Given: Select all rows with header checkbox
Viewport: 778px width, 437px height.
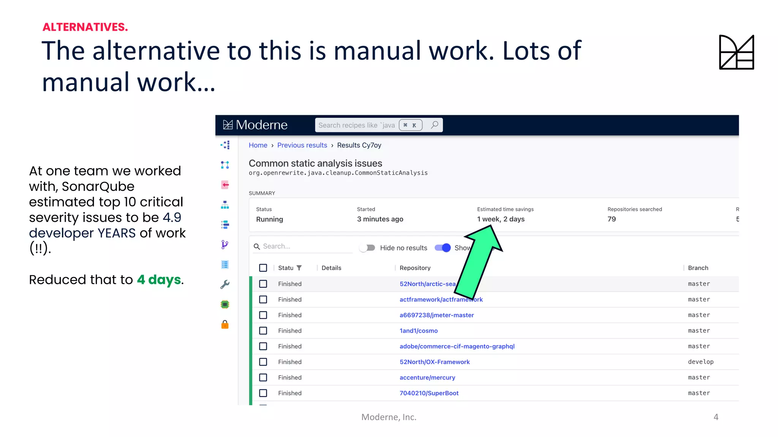Looking at the screenshot, I should 263,268.
